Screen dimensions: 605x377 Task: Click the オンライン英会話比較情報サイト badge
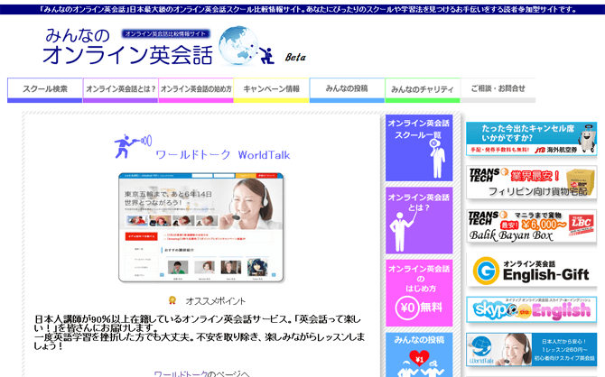(166, 34)
